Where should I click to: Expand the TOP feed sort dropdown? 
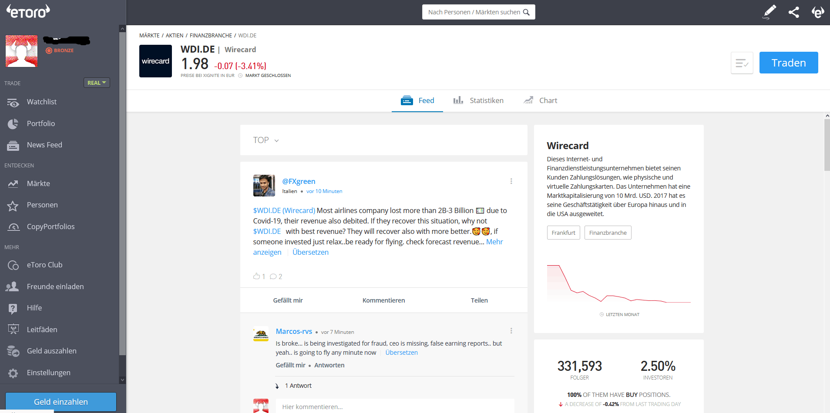pyautogui.click(x=266, y=140)
